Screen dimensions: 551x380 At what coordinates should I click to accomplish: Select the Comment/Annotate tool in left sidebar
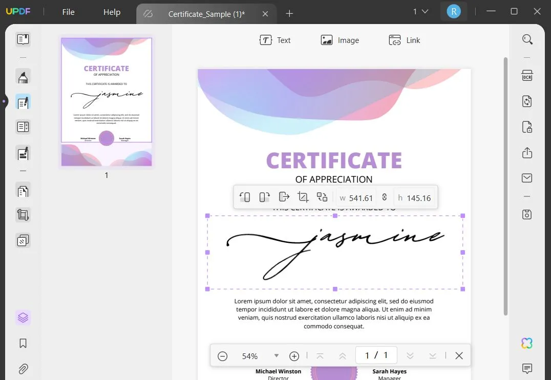tap(23, 76)
